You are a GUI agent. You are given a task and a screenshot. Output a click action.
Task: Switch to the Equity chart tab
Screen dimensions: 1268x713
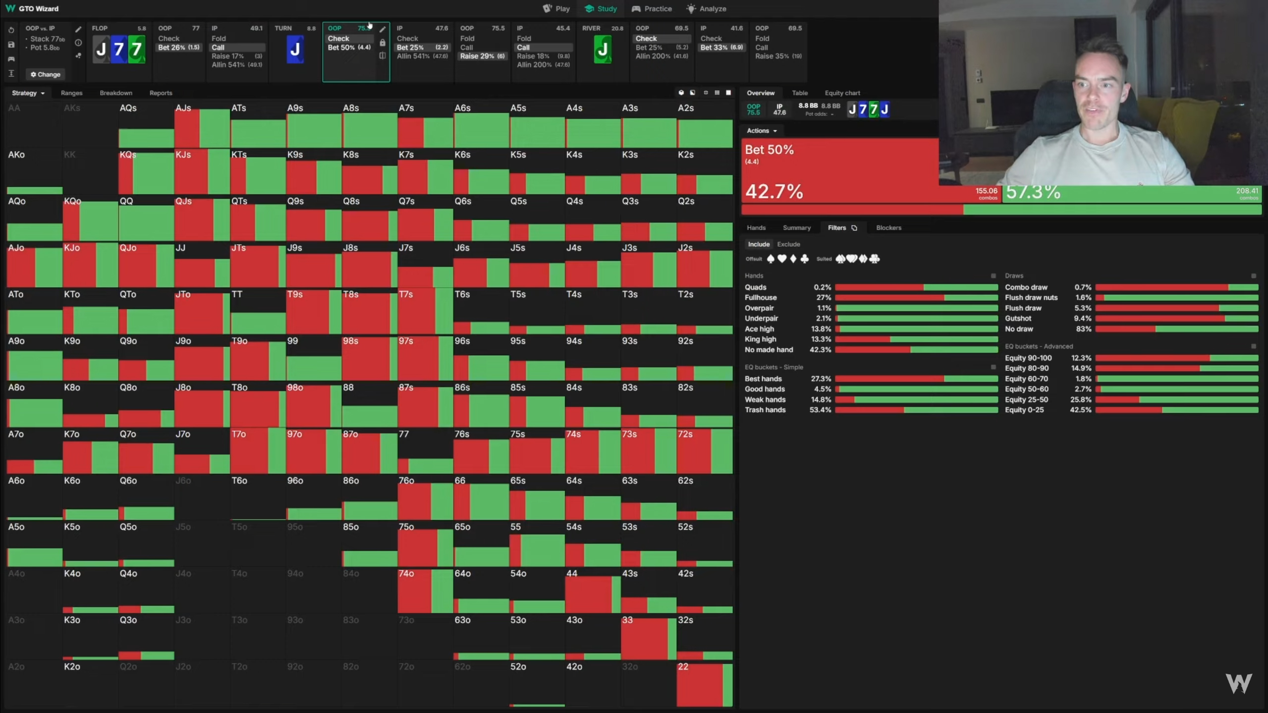coord(842,93)
